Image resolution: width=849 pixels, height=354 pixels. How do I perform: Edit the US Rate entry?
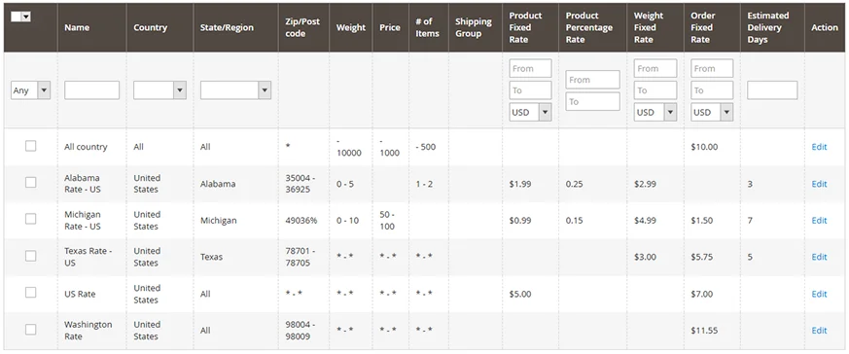tap(819, 294)
